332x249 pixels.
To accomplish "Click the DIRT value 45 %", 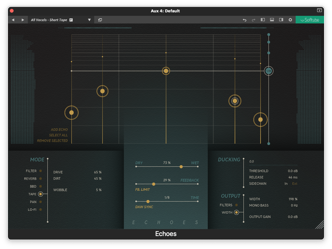I will [98, 178].
